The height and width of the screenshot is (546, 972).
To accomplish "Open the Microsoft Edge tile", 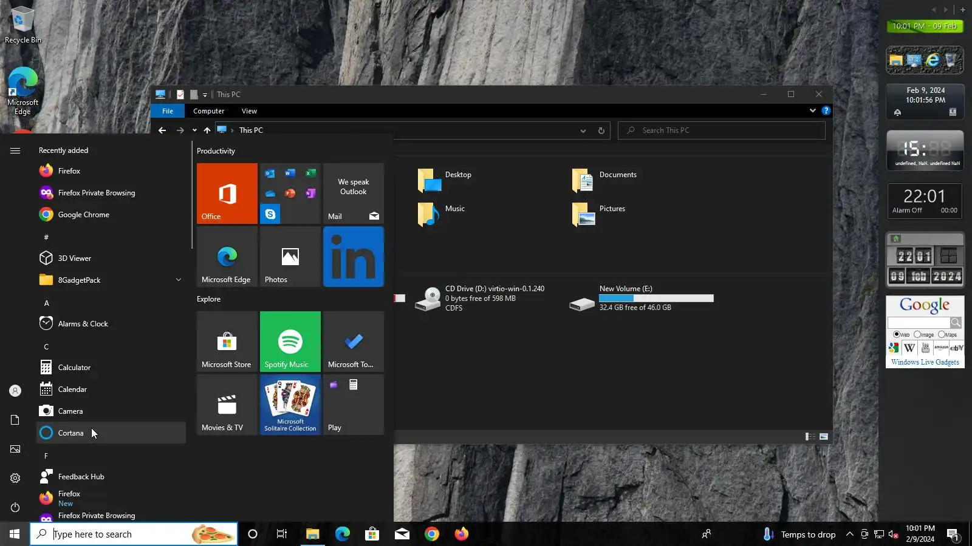I will pyautogui.click(x=227, y=257).
